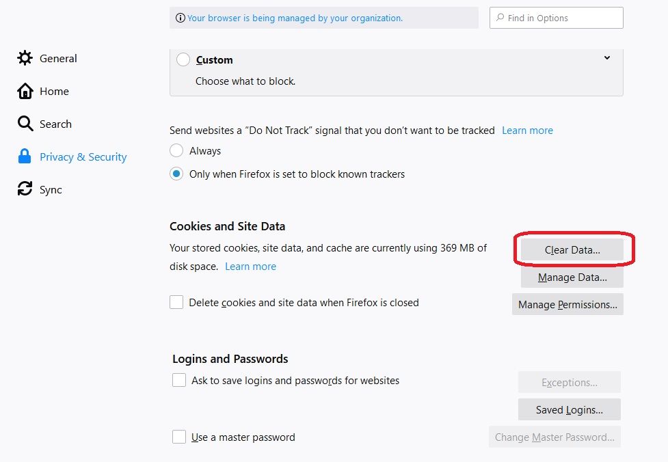Open Manage Permissions dialog
This screenshot has width=668, height=462.
(x=567, y=304)
